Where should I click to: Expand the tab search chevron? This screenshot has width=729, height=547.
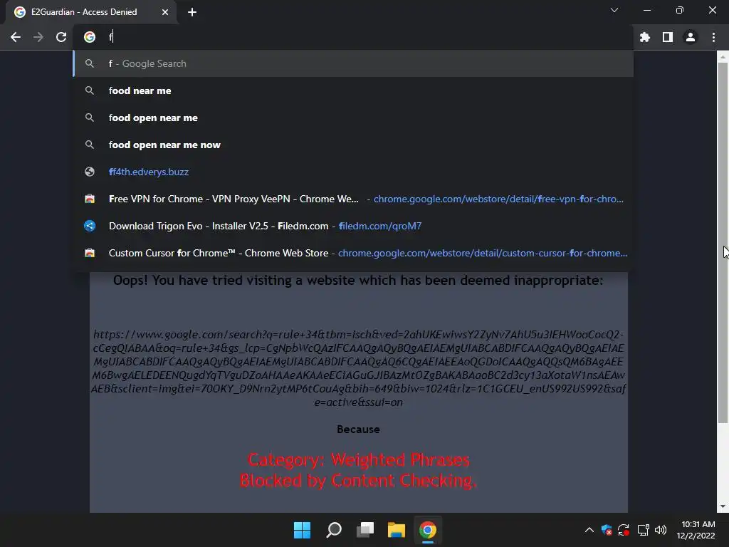click(614, 10)
